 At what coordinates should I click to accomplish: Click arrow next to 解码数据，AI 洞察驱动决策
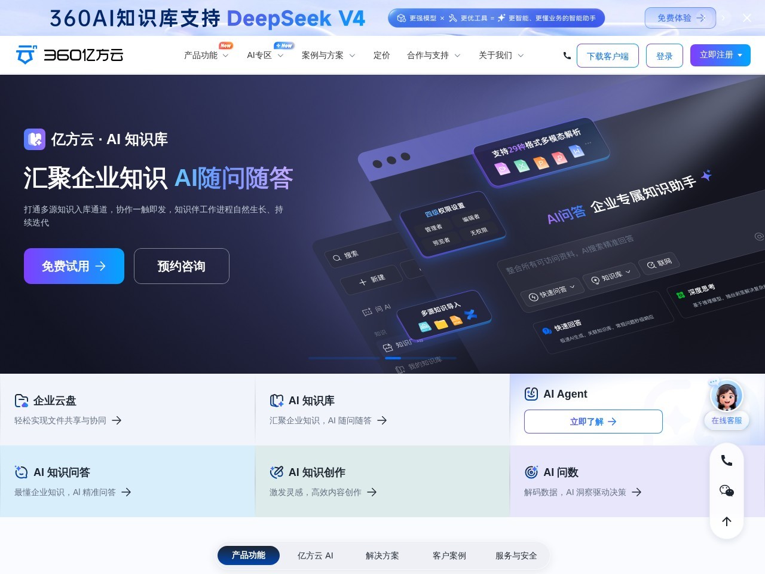(637, 492)
